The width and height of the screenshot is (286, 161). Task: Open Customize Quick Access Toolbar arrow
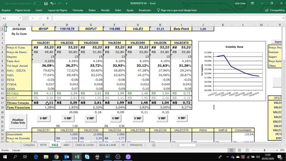[67, 4]
